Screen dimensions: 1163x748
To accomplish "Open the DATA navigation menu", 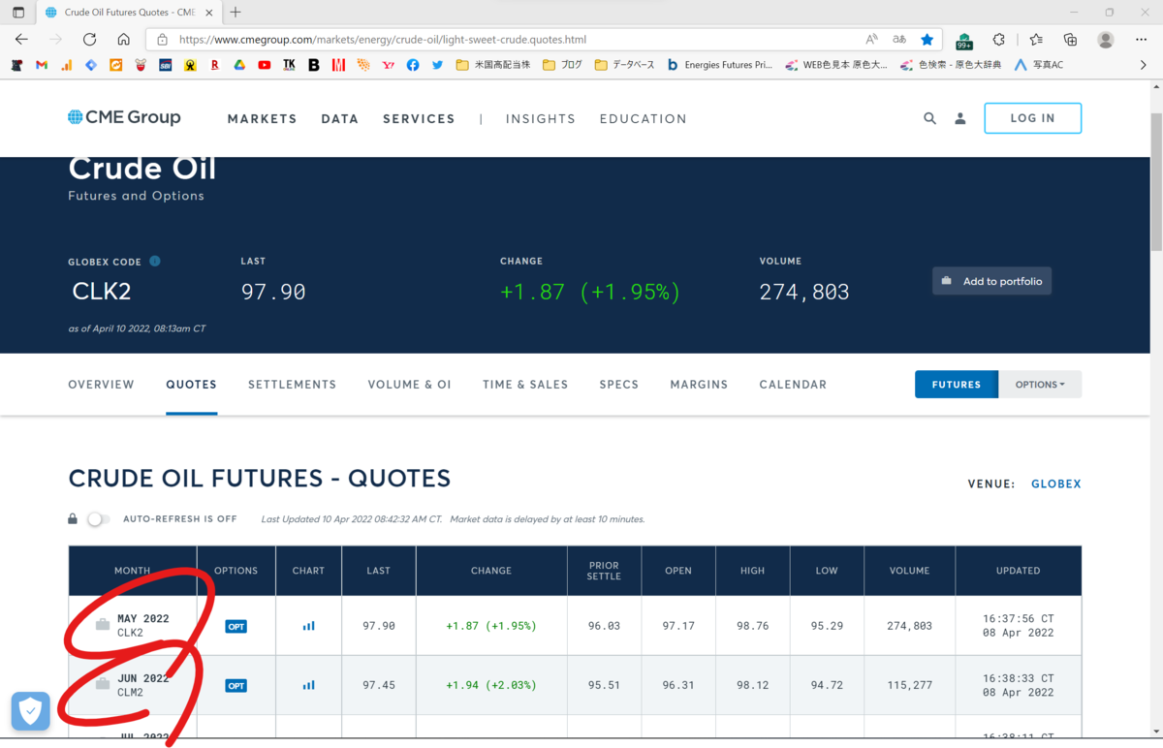I will (x=340, y=118).
